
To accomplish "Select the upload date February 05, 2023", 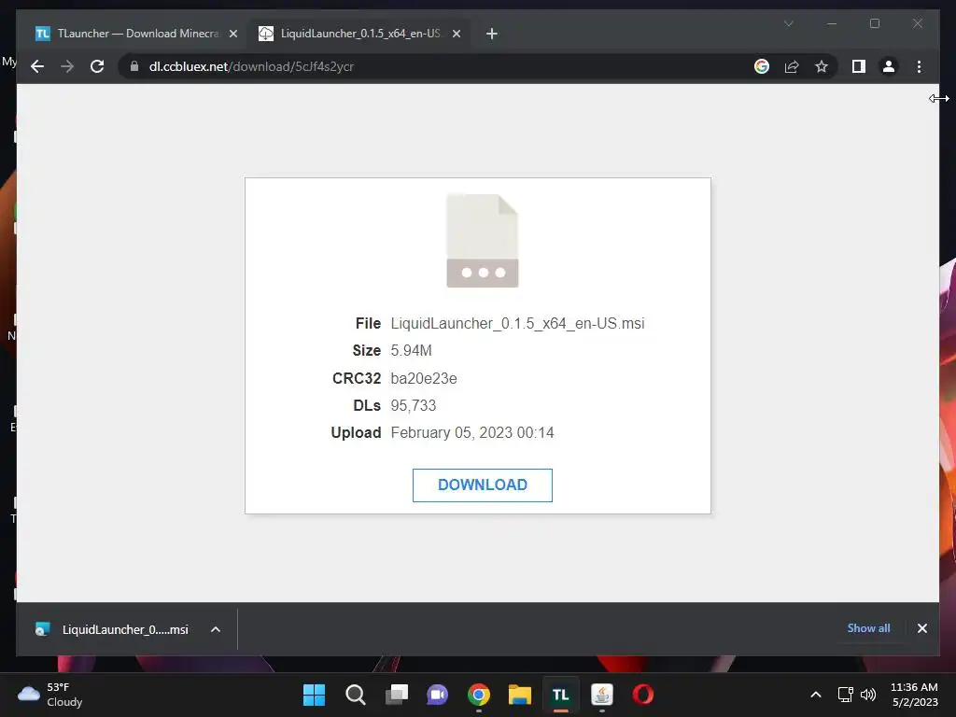I will [451, 433].
